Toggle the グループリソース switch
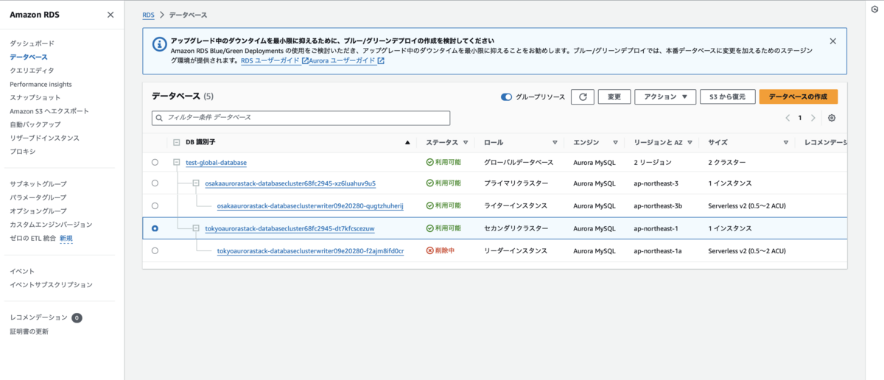884x380 pixels. pyautogui.click(x=506, y=97)
